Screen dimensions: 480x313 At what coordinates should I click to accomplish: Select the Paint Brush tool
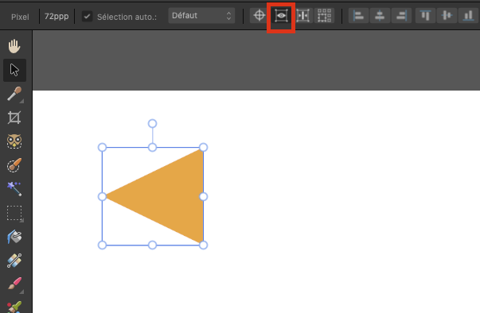(x=14, y=284)
